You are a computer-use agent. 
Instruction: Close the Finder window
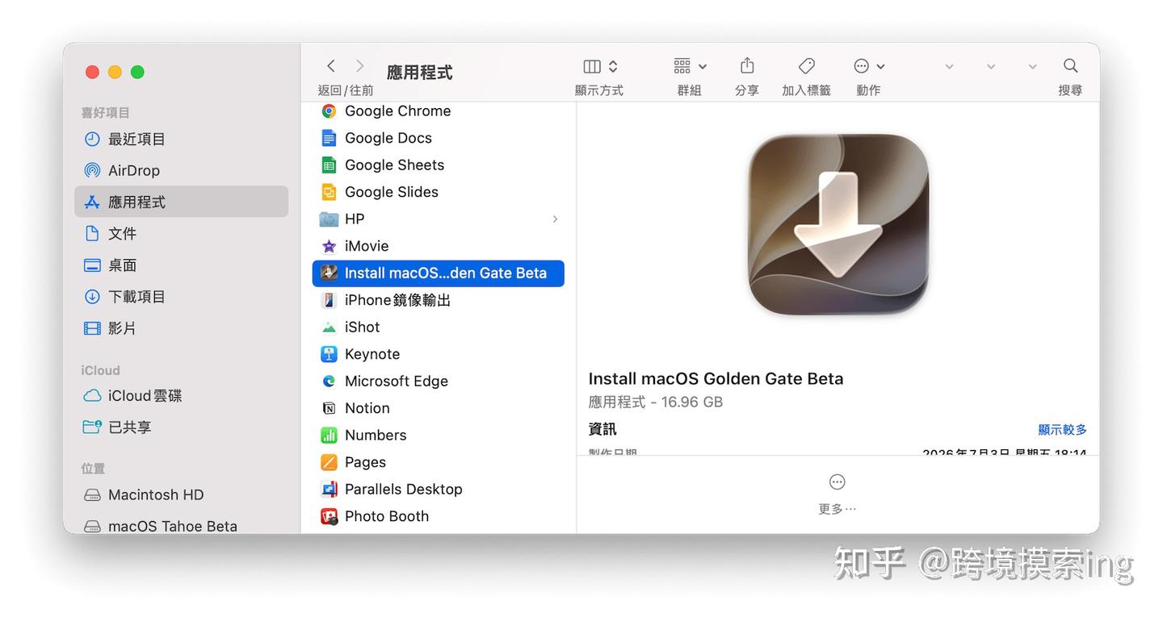tap(92, 72)
